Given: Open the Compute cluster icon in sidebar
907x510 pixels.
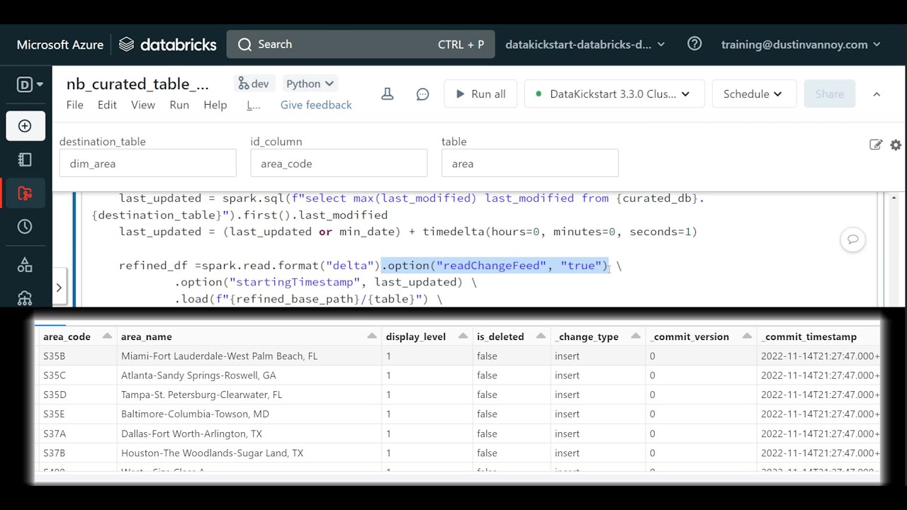Looking at the screenshot, I should (25, 297).
